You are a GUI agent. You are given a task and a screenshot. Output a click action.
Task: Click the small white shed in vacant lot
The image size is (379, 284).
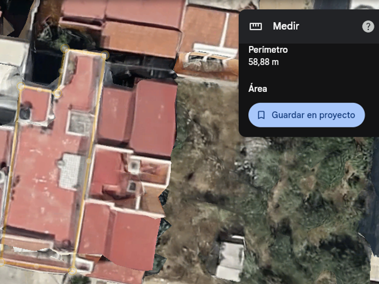tap(231, 258)
